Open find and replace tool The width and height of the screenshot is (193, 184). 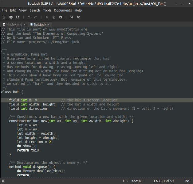[x=78, y=17]
